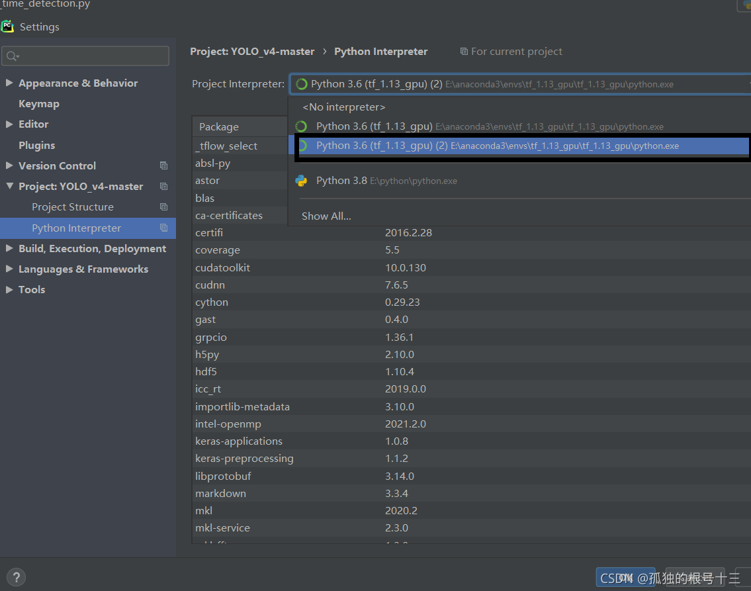The width and height of the screenshot is (751, 591).
Task: Select the markdown package row
Action: coord(472,493)
